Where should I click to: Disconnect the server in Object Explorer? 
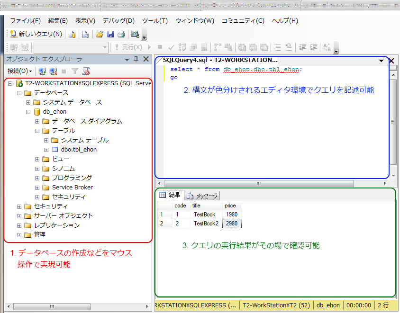52,70
